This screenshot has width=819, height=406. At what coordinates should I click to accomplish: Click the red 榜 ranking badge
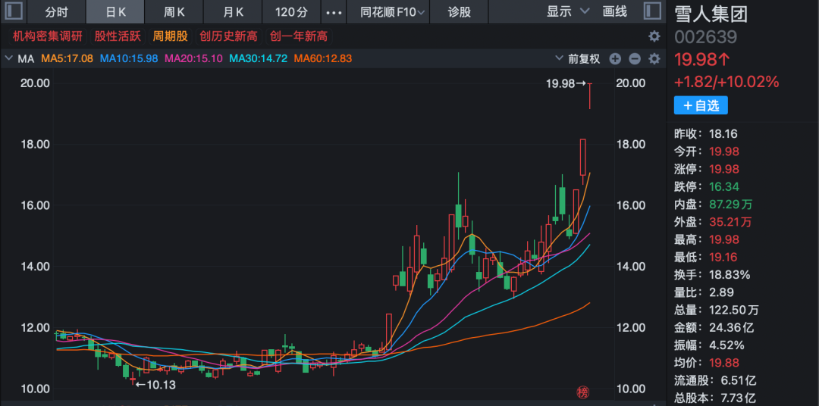tap(582, 392)
